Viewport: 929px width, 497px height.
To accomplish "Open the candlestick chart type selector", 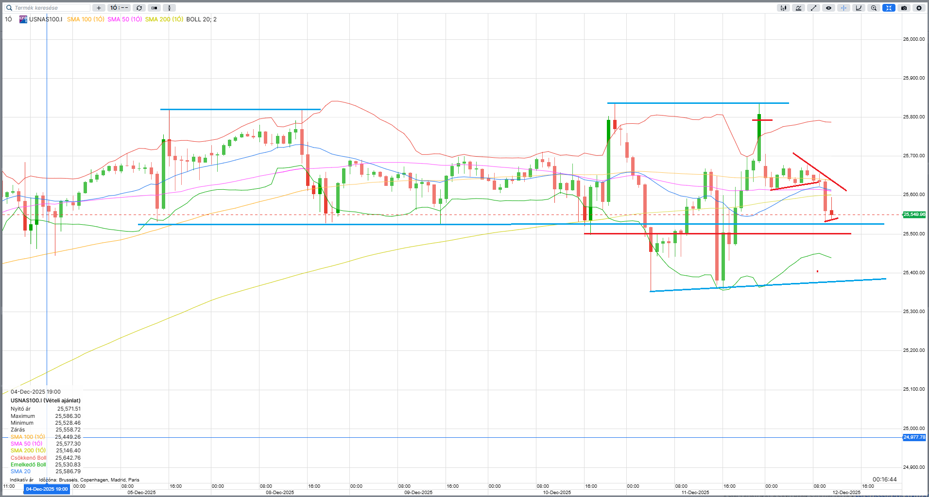I will click(783, 8).
